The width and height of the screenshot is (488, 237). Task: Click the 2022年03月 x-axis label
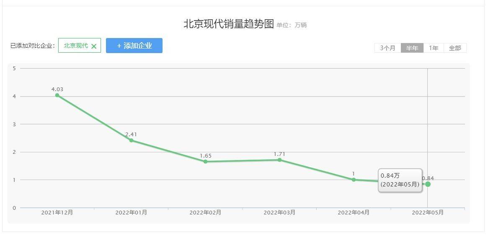[279, 213]
